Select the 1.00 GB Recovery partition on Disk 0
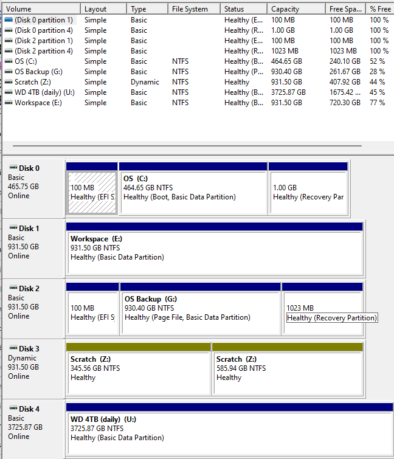This screenshot has height=459, width=394. (308, 192)
